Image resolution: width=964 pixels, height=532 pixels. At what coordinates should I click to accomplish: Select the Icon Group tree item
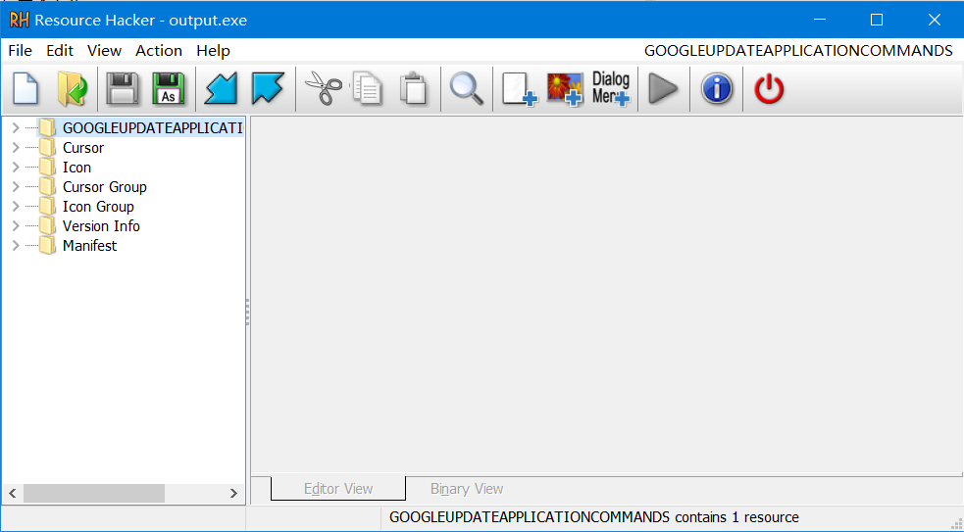click(98, 207)
